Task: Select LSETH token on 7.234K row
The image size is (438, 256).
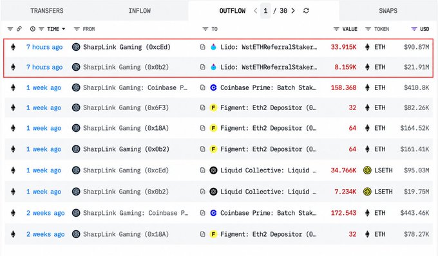Action: [x=383, y=192]
